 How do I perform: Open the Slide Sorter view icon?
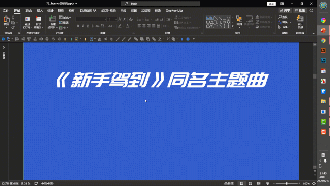pos(251,183)
